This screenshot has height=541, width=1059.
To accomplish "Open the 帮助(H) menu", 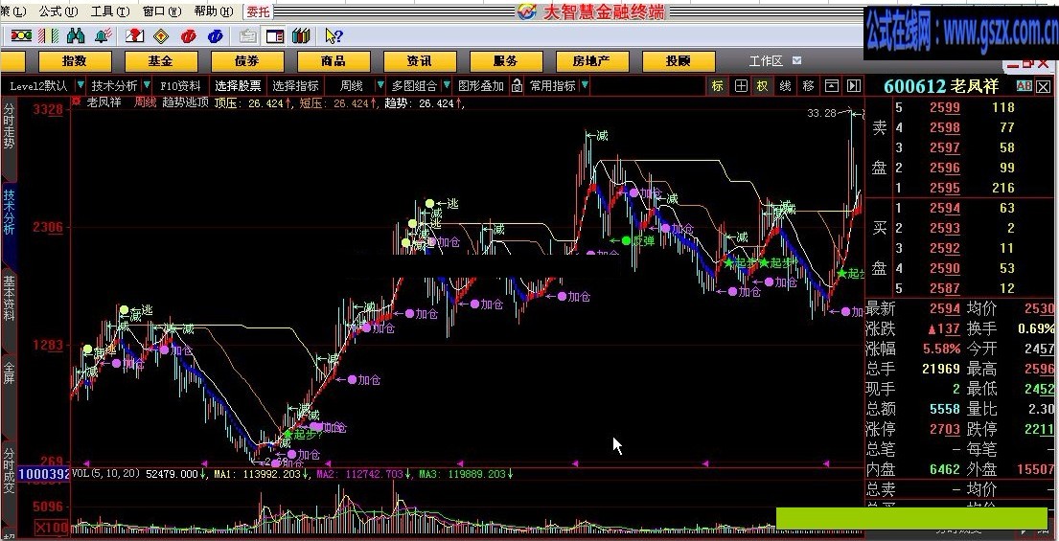I will (214, 11).
